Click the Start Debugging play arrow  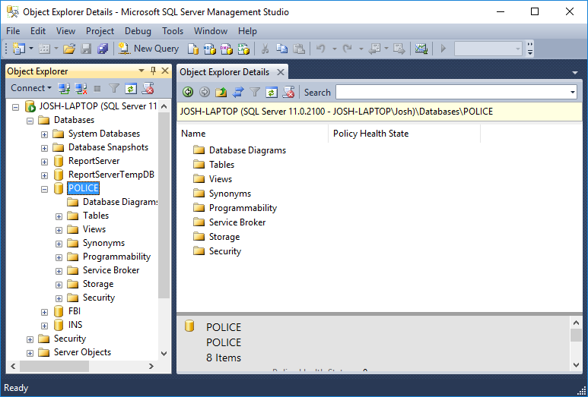click(443, 49)
